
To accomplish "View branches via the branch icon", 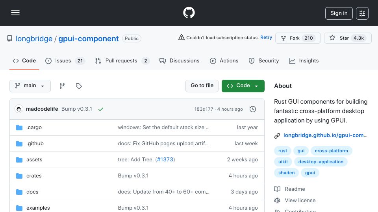I will pos(62,86).
